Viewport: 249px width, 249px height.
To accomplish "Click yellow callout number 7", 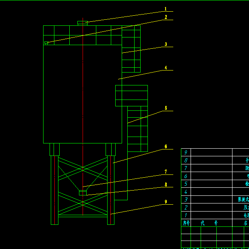I will 166,172.
